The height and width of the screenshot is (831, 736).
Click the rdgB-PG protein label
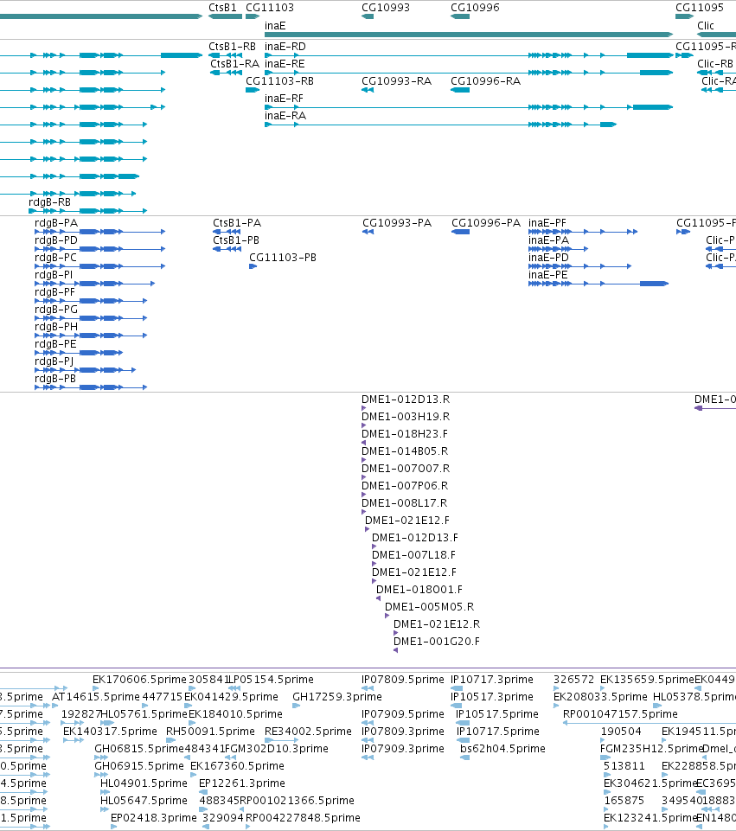pos(56,310)
